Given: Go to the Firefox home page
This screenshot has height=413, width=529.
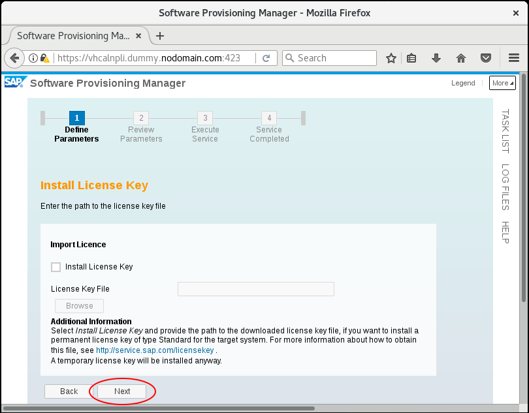Looking at the screenshot, I should point(461,58).
